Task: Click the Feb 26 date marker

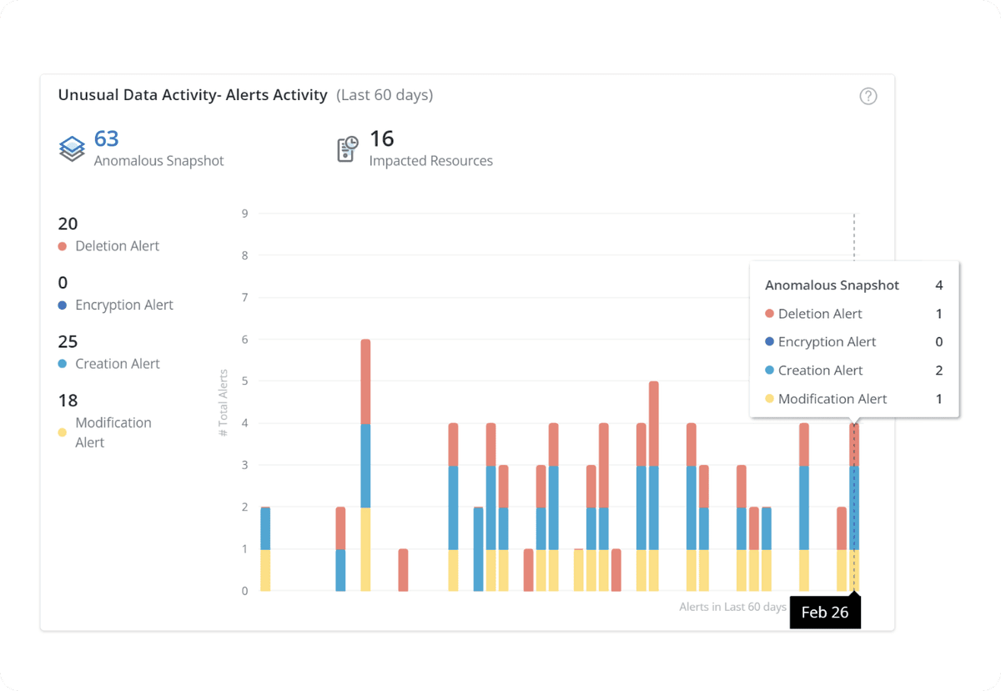Action: coord(824,612)
